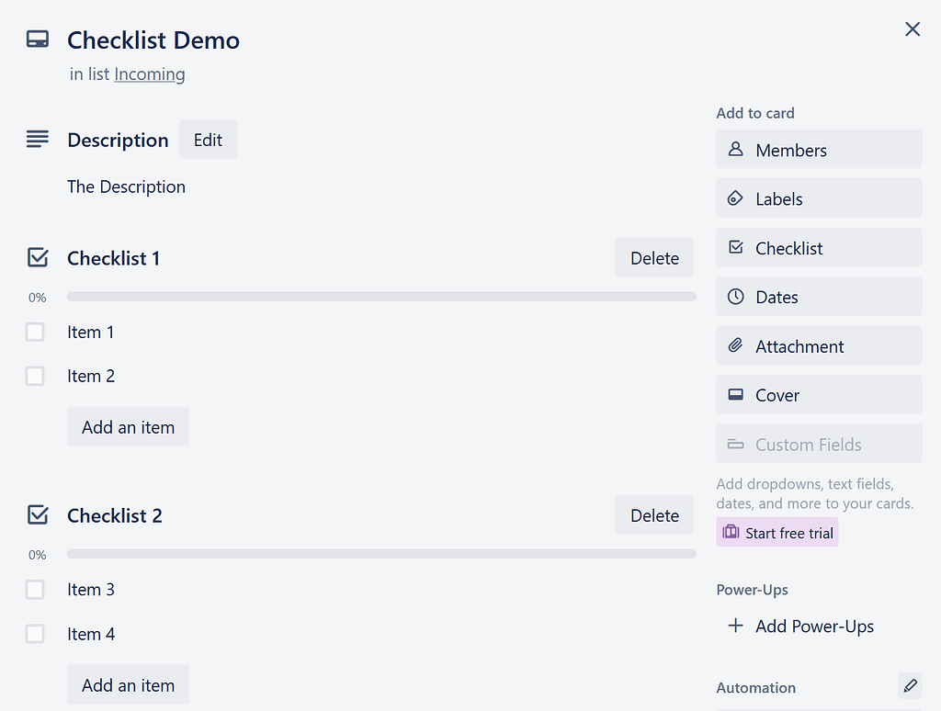Click the Custom Fields icon
This screenshot has width=941, height=711.
point(735,444)
